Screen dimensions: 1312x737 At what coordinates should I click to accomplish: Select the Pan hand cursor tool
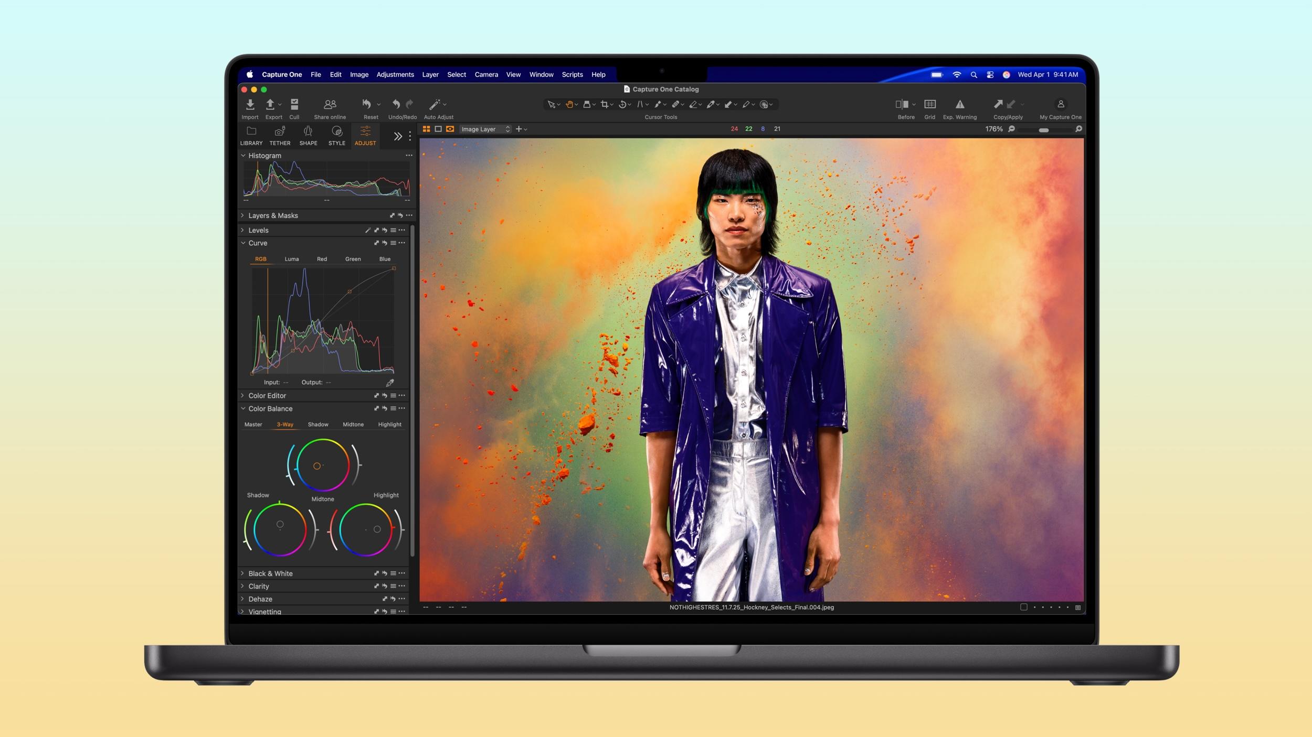pos(569,104)
